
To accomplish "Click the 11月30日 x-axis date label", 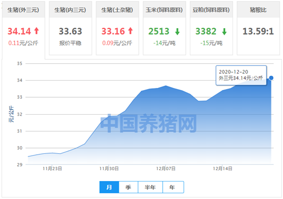I will click(109, 169).
